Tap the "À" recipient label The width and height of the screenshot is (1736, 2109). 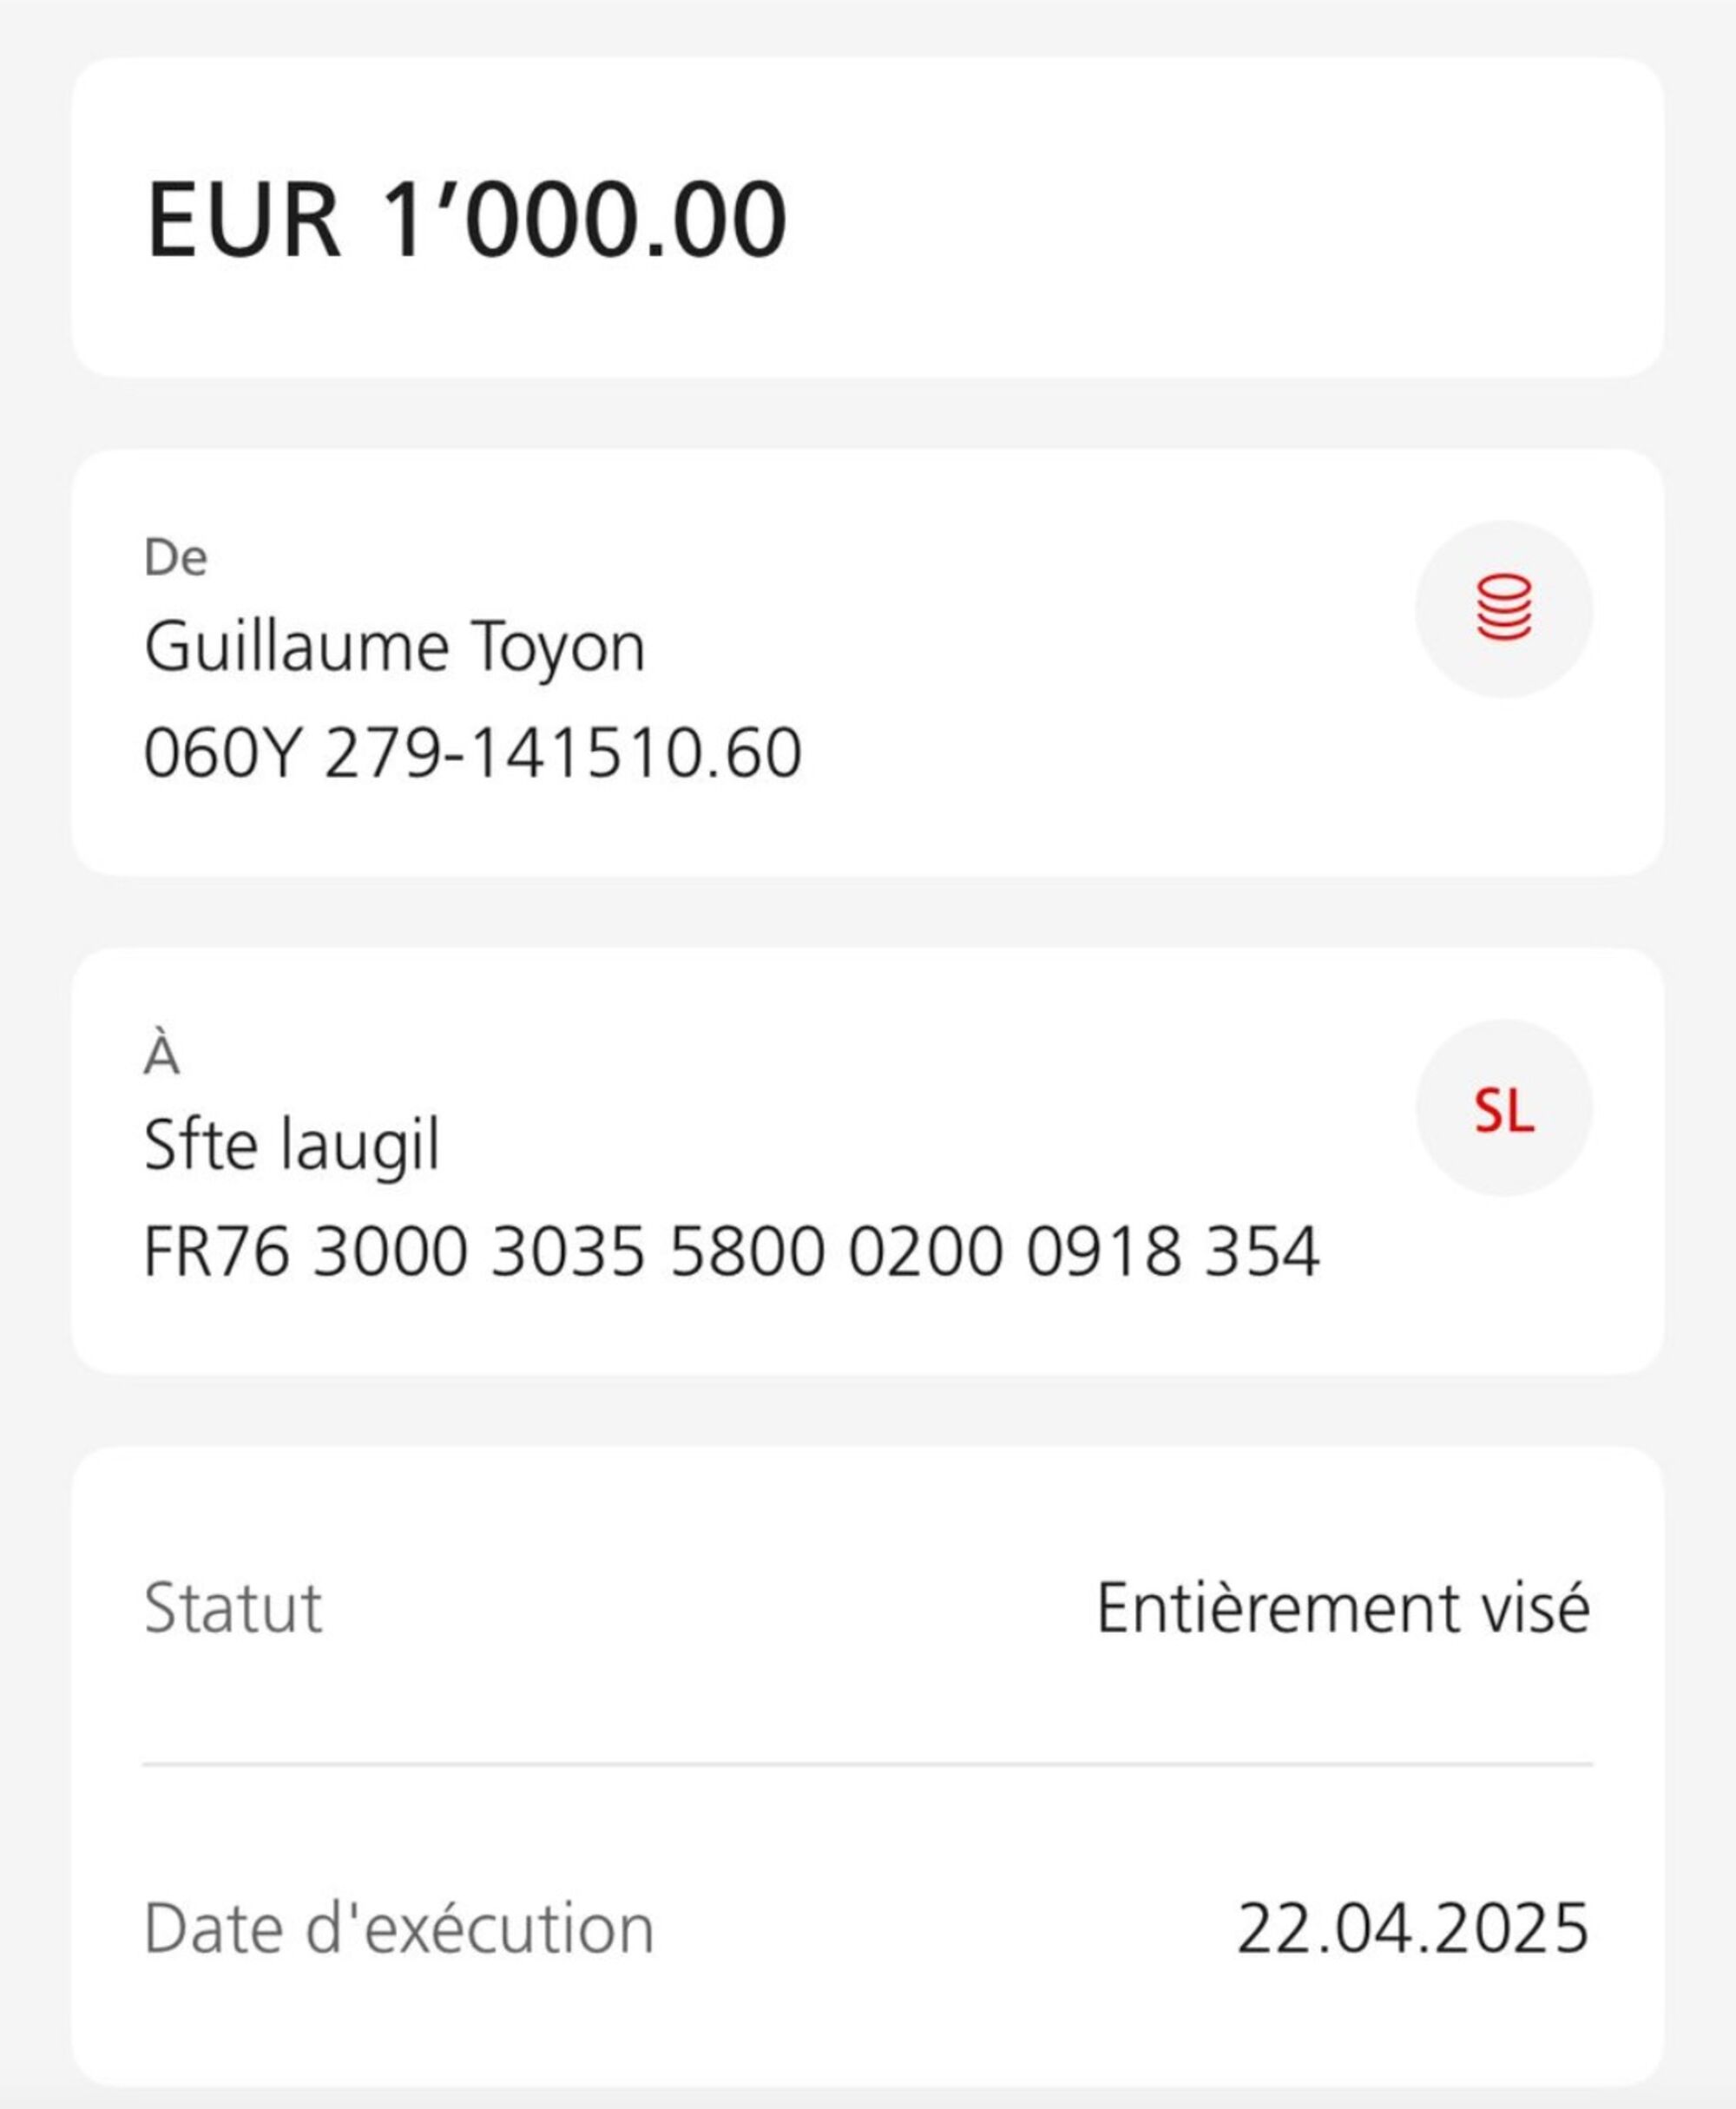click(x=162, y=1056)
